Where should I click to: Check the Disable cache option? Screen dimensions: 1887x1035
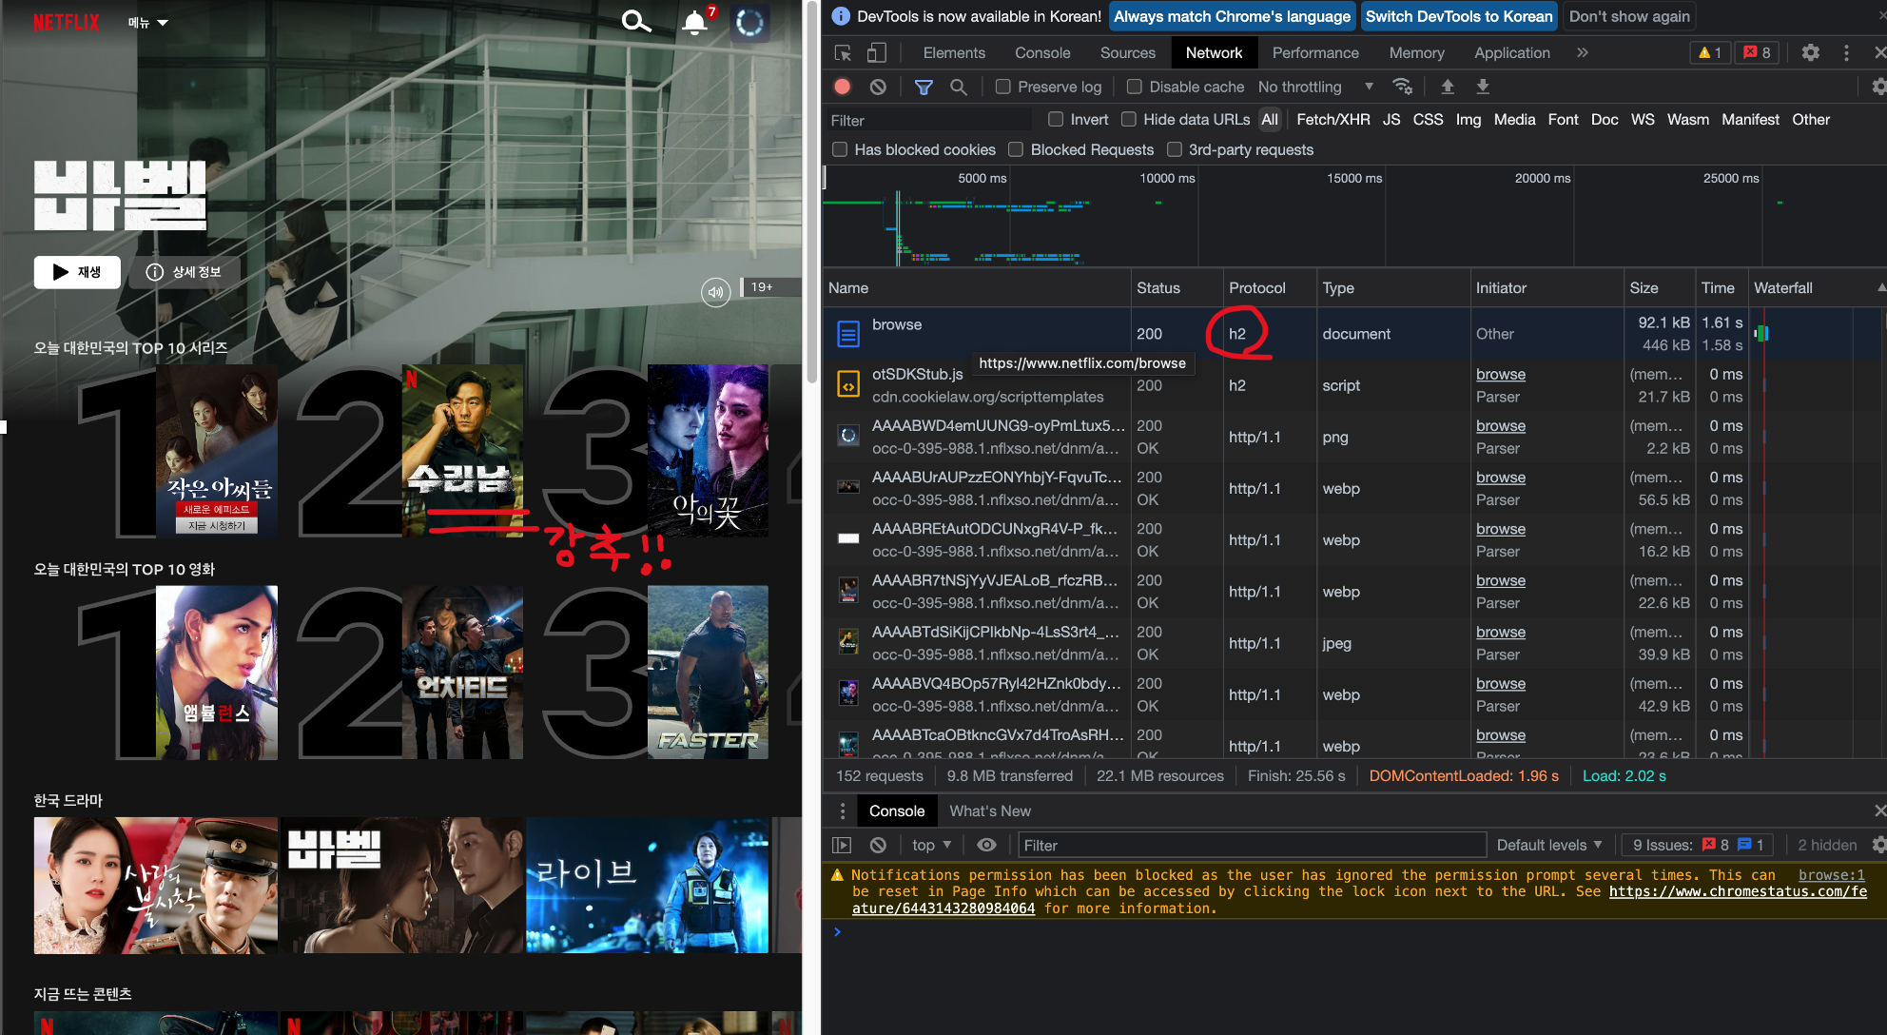1134,87
